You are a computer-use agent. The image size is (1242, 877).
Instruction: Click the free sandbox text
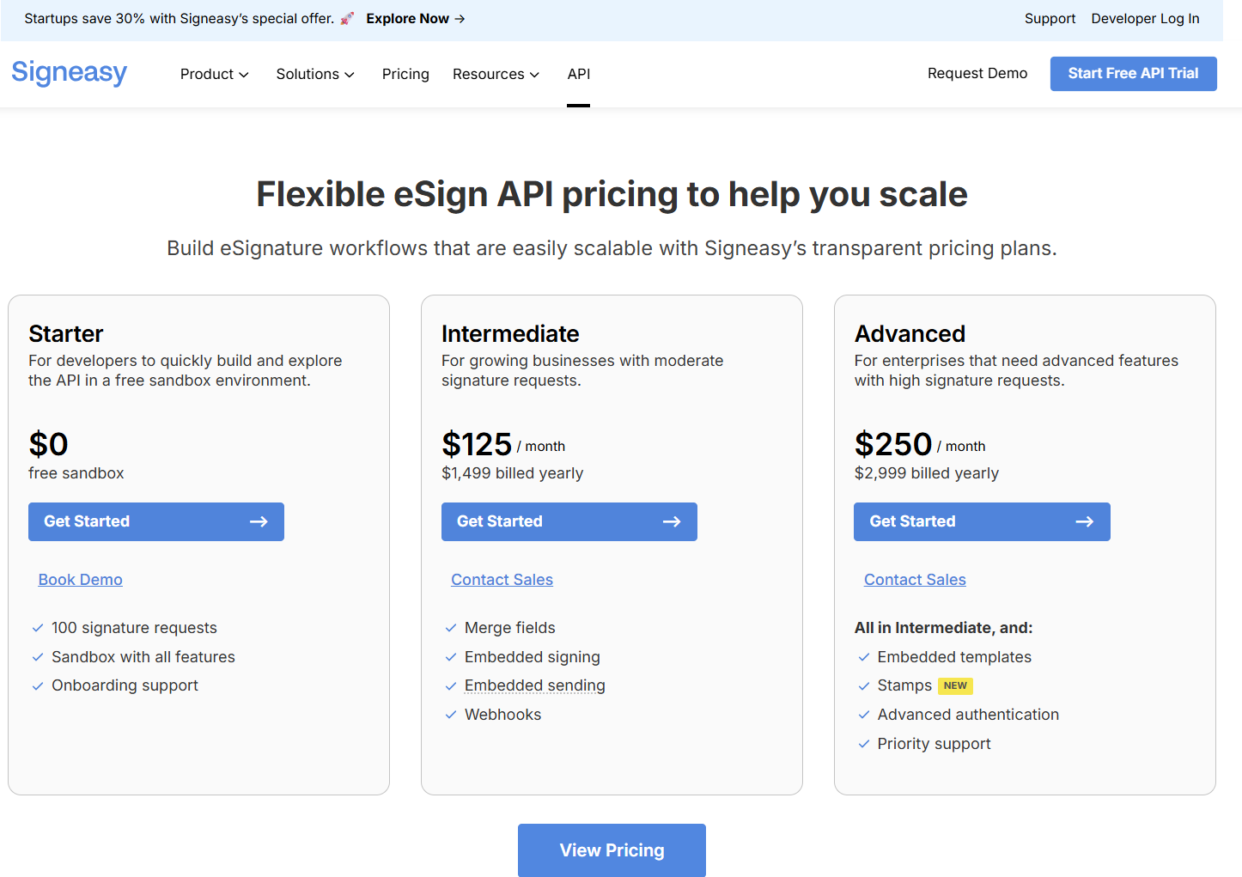[x=76, y=473]
